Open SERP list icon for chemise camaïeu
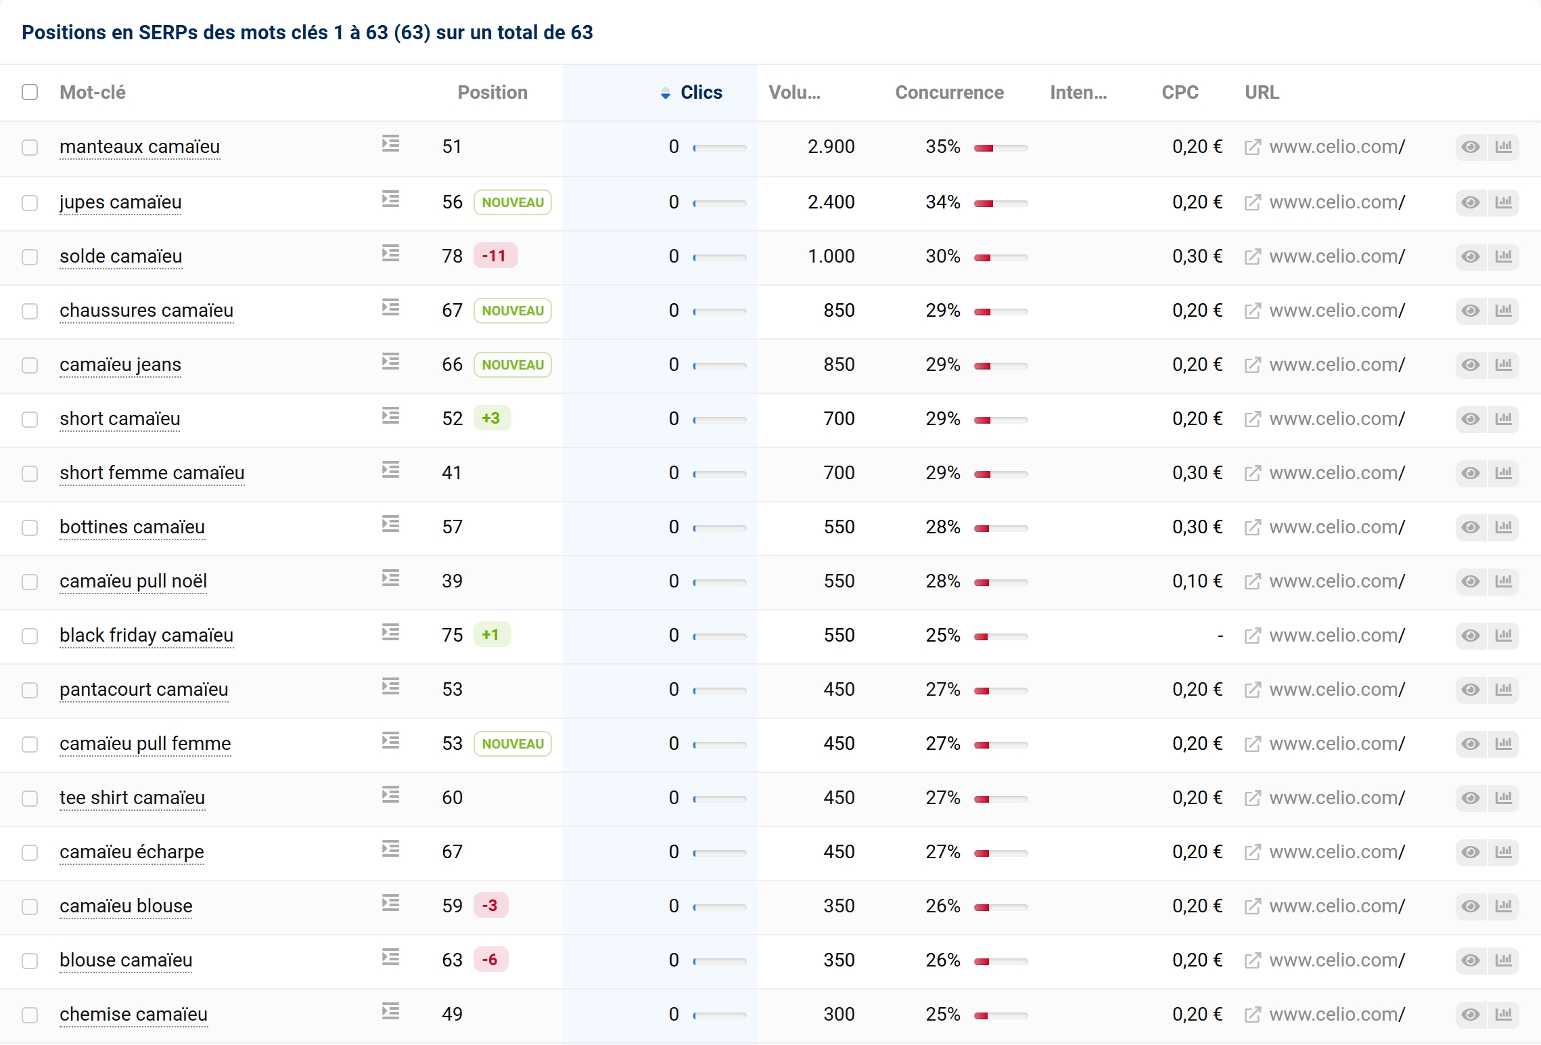Screen dimensions: 1541x1045 coord(390,1011)
